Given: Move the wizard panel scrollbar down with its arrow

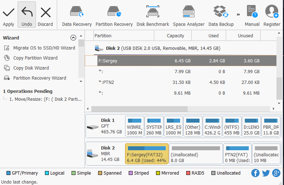Looking at the screenshot, I should (81, 81).
